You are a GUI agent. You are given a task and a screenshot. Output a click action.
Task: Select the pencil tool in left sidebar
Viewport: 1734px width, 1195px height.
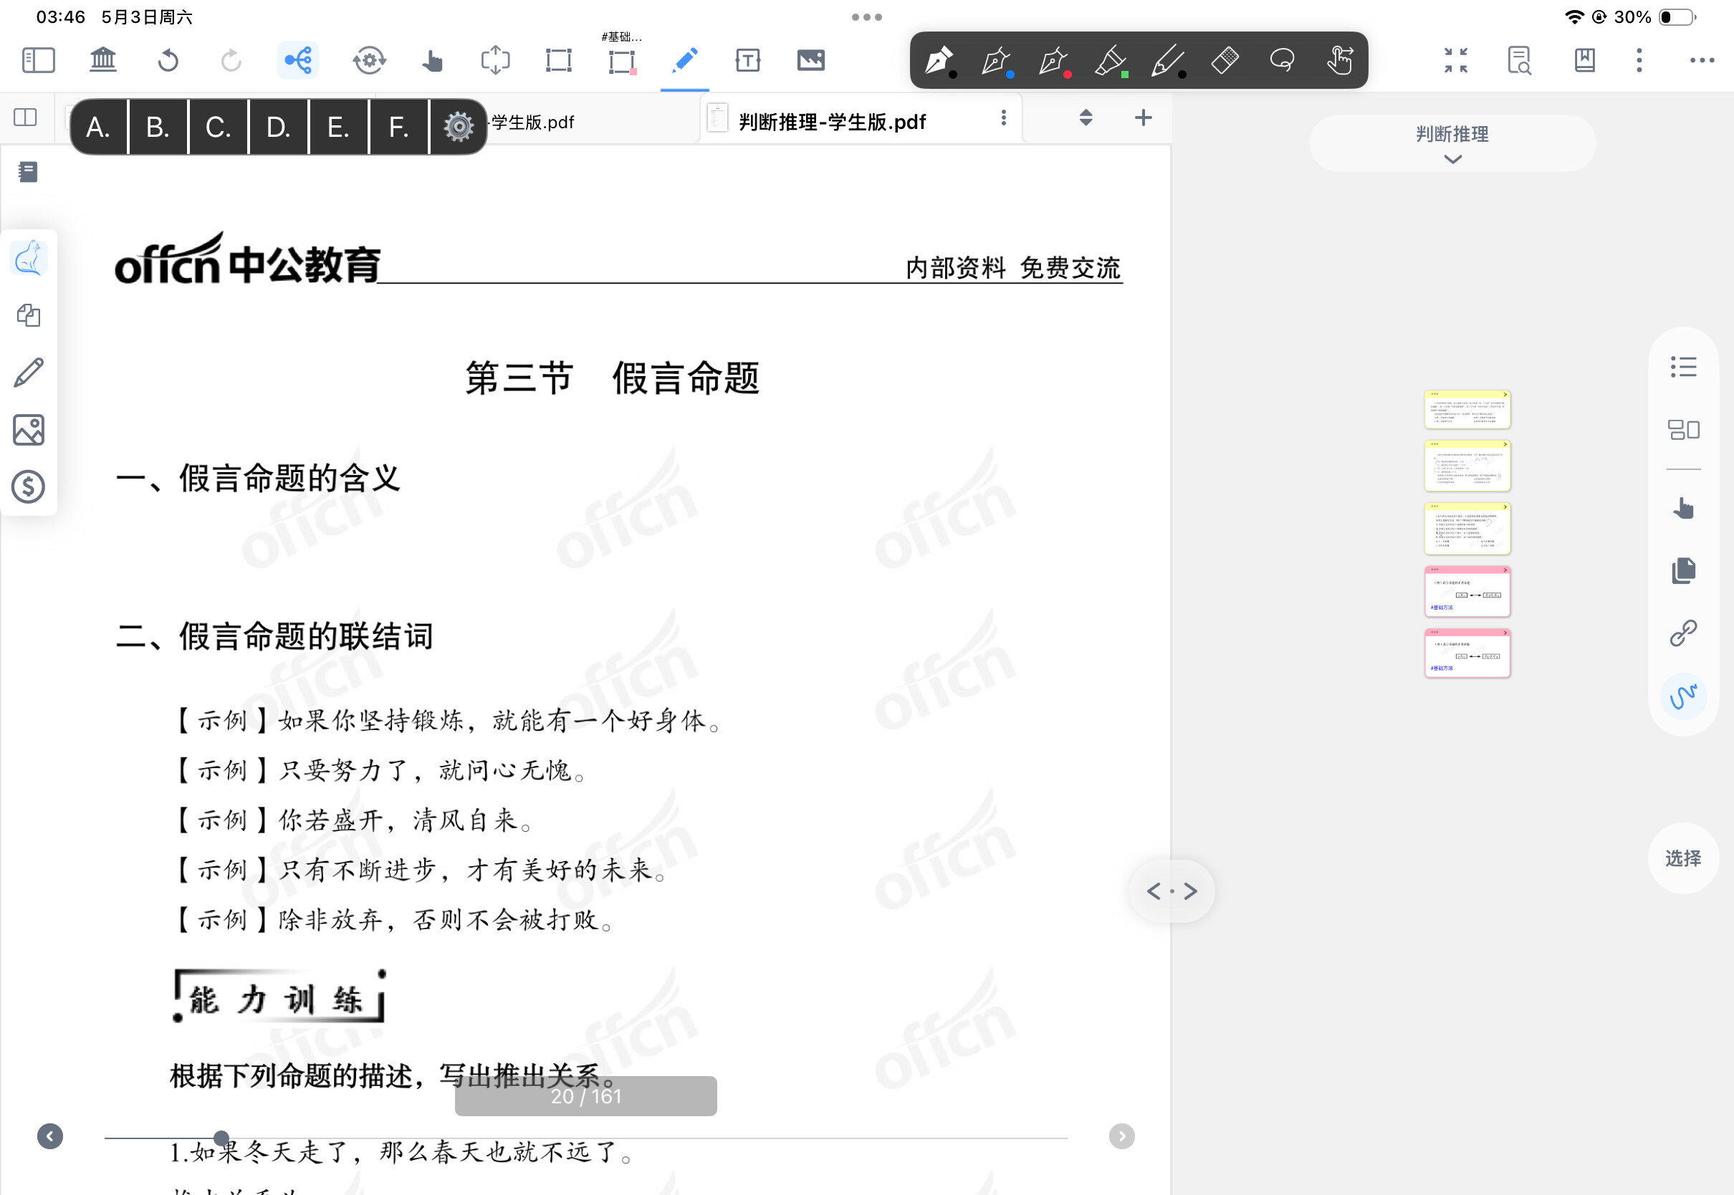pos(29,372)
